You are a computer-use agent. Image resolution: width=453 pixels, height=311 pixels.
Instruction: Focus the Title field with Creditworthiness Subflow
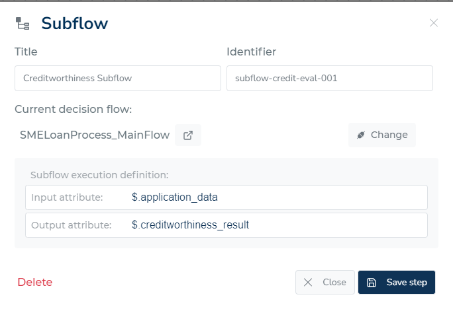(x=118, y=79)
